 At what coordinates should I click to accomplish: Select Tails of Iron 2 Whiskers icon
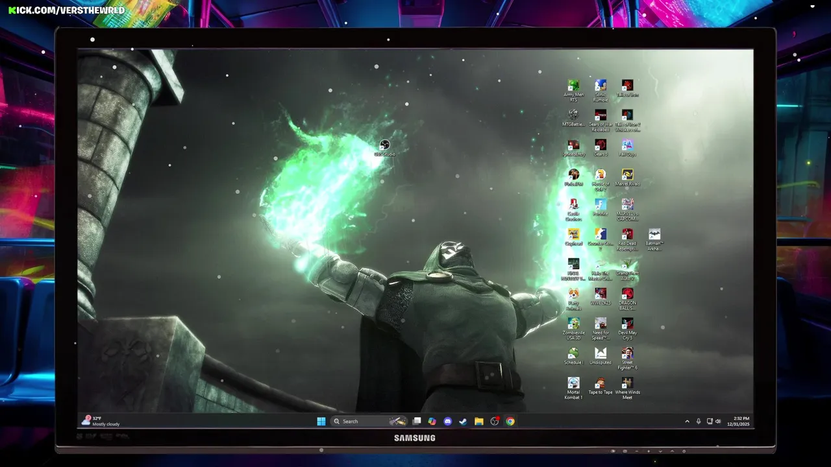(627, 120)
